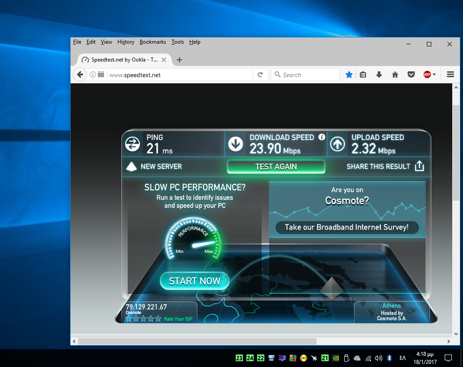
Task: Click the scroll left arrow
Action: [74, 341]
